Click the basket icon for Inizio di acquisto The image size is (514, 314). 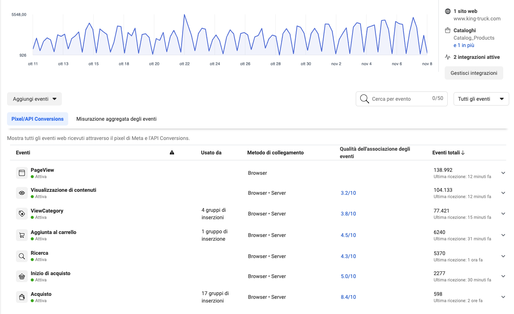22,276
